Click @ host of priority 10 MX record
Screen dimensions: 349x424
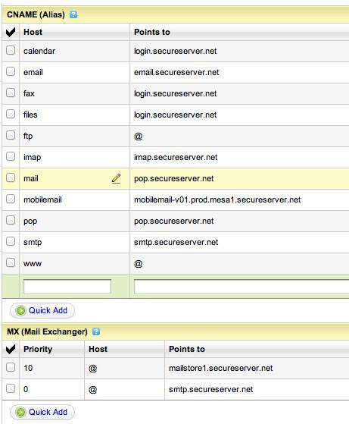click(x=93, y=369)
